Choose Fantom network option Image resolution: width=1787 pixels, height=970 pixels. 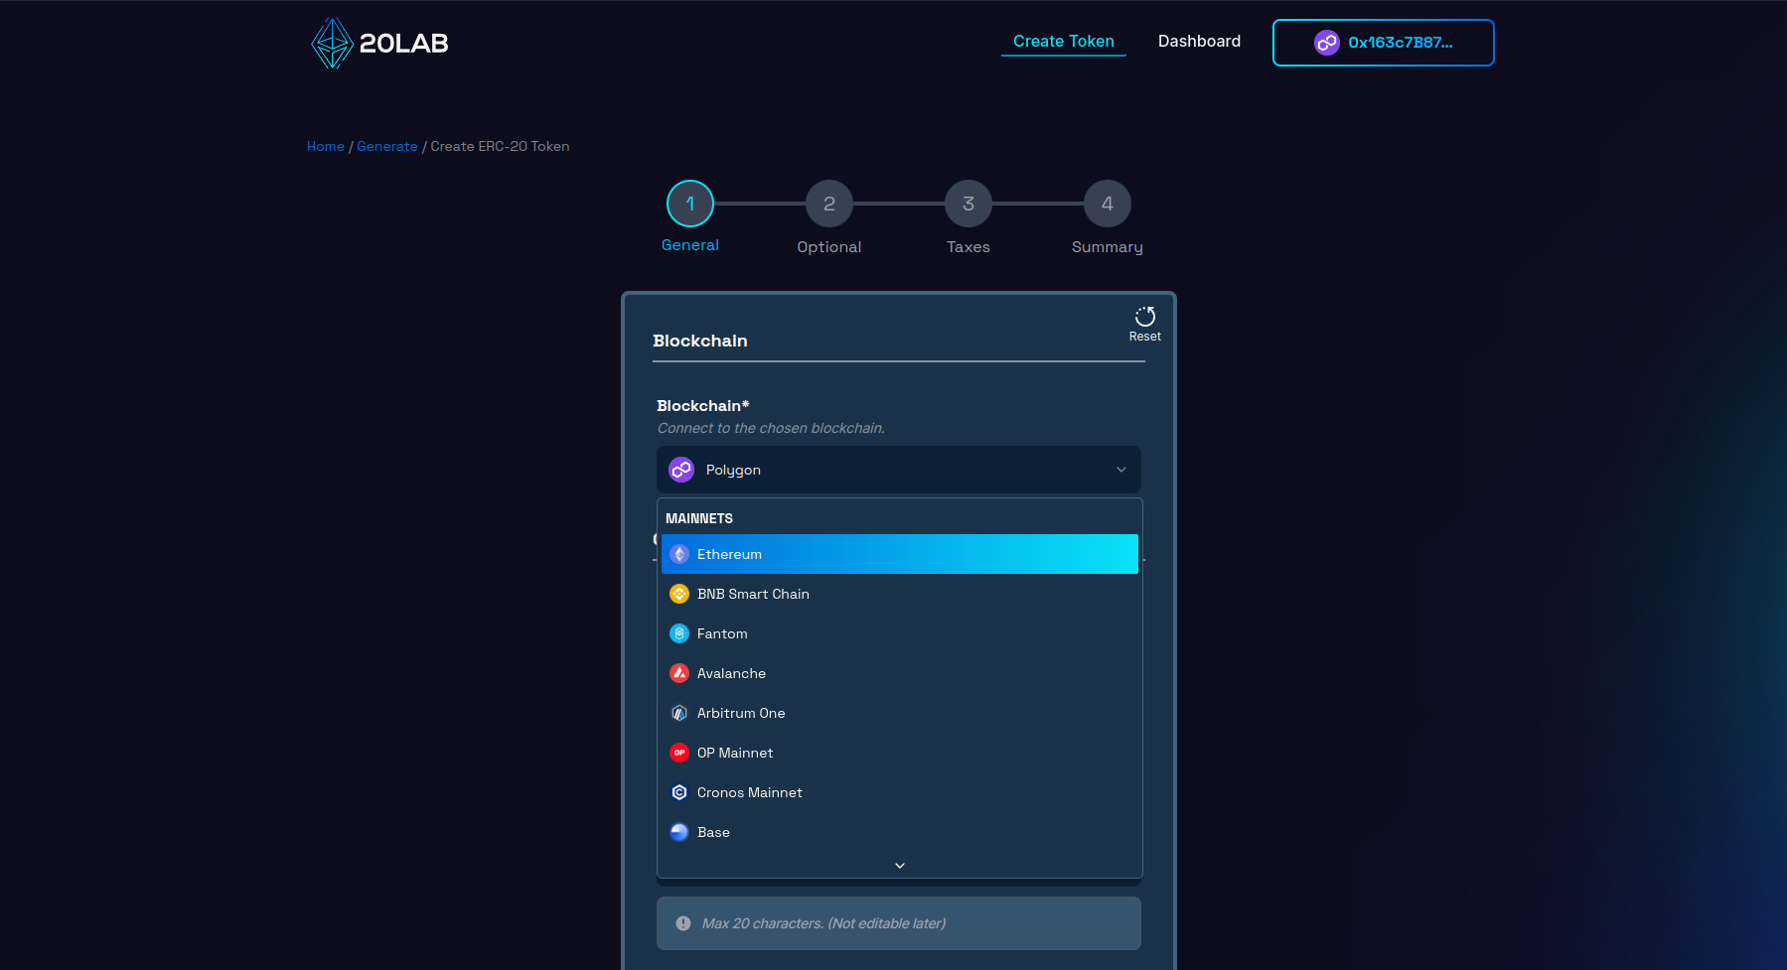[899, 633]
